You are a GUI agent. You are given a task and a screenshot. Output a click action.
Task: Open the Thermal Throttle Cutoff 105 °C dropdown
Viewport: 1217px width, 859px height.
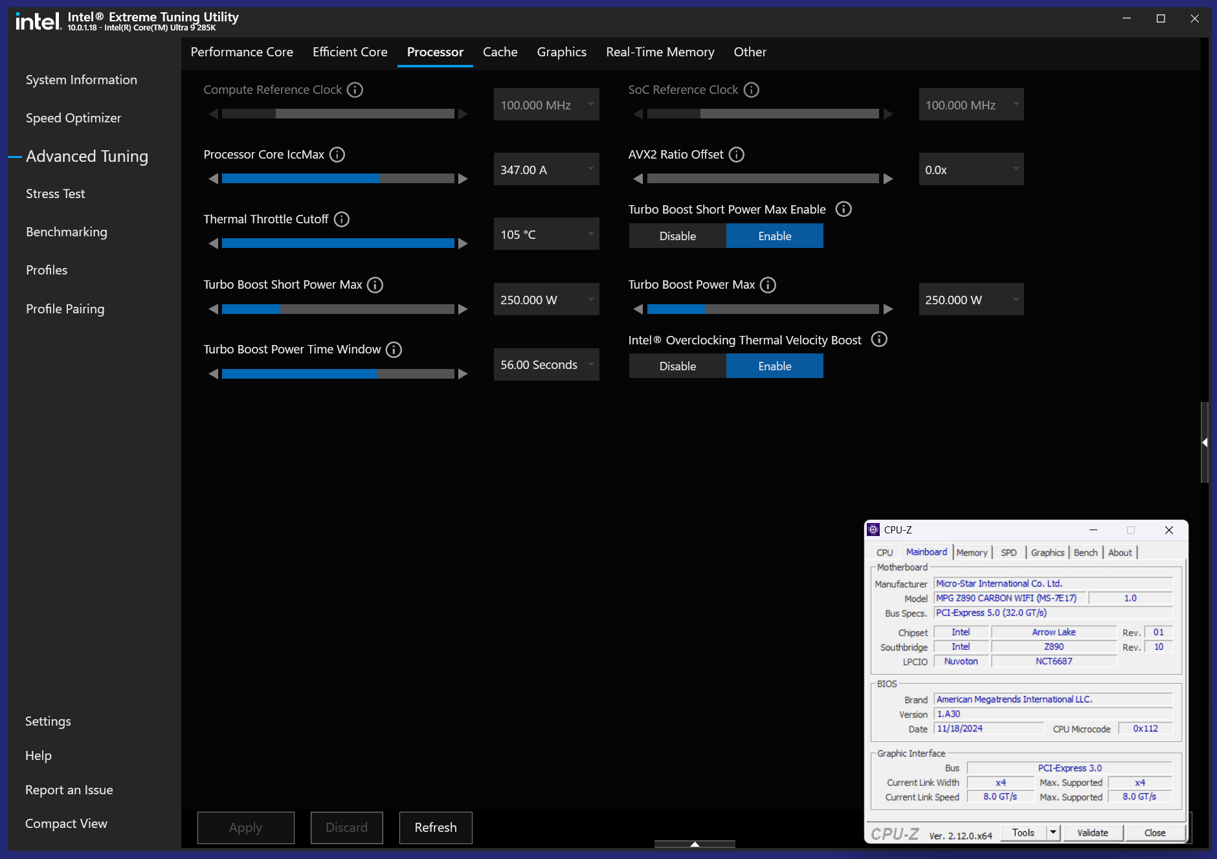tap(546, 234)
